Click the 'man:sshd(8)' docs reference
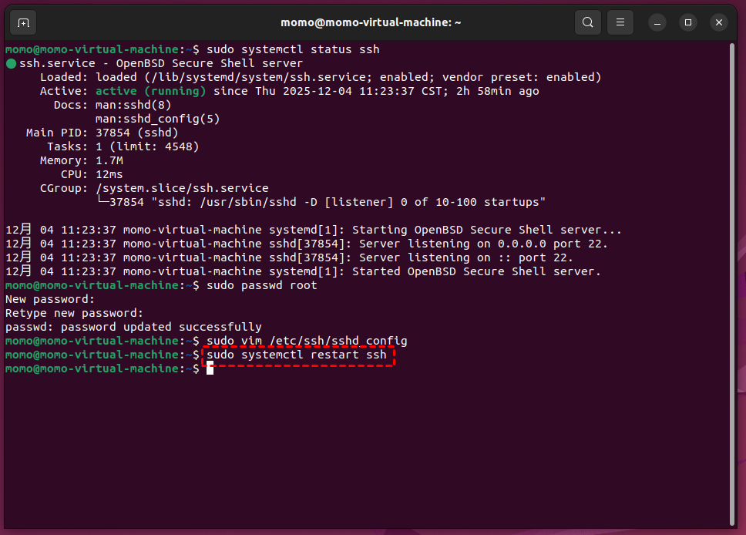Viewport: 746px width, 535px height. (x=133, y=105)
